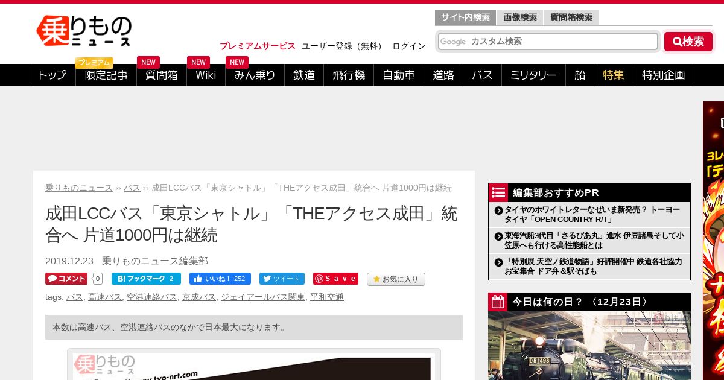Open the バス tag link
This screenshot has height=380, width=724.
point(75,297)
